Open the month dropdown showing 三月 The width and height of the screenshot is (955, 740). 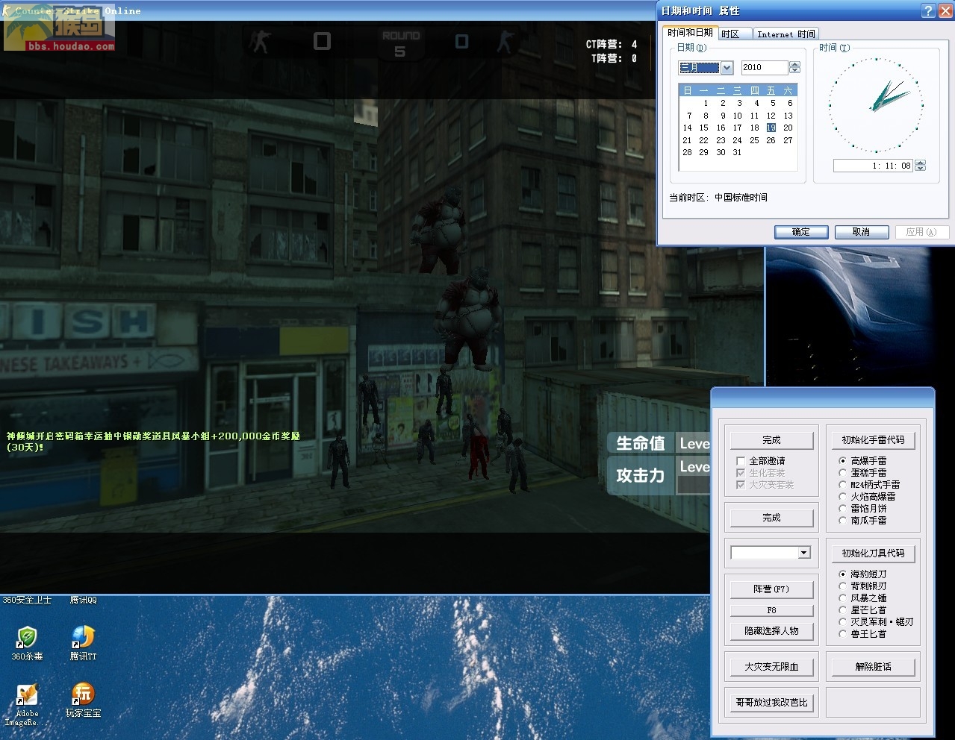click(x=727, y=68)
